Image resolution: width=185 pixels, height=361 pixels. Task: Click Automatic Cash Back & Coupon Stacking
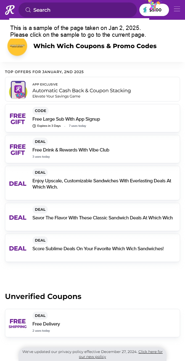coord(81,90)
